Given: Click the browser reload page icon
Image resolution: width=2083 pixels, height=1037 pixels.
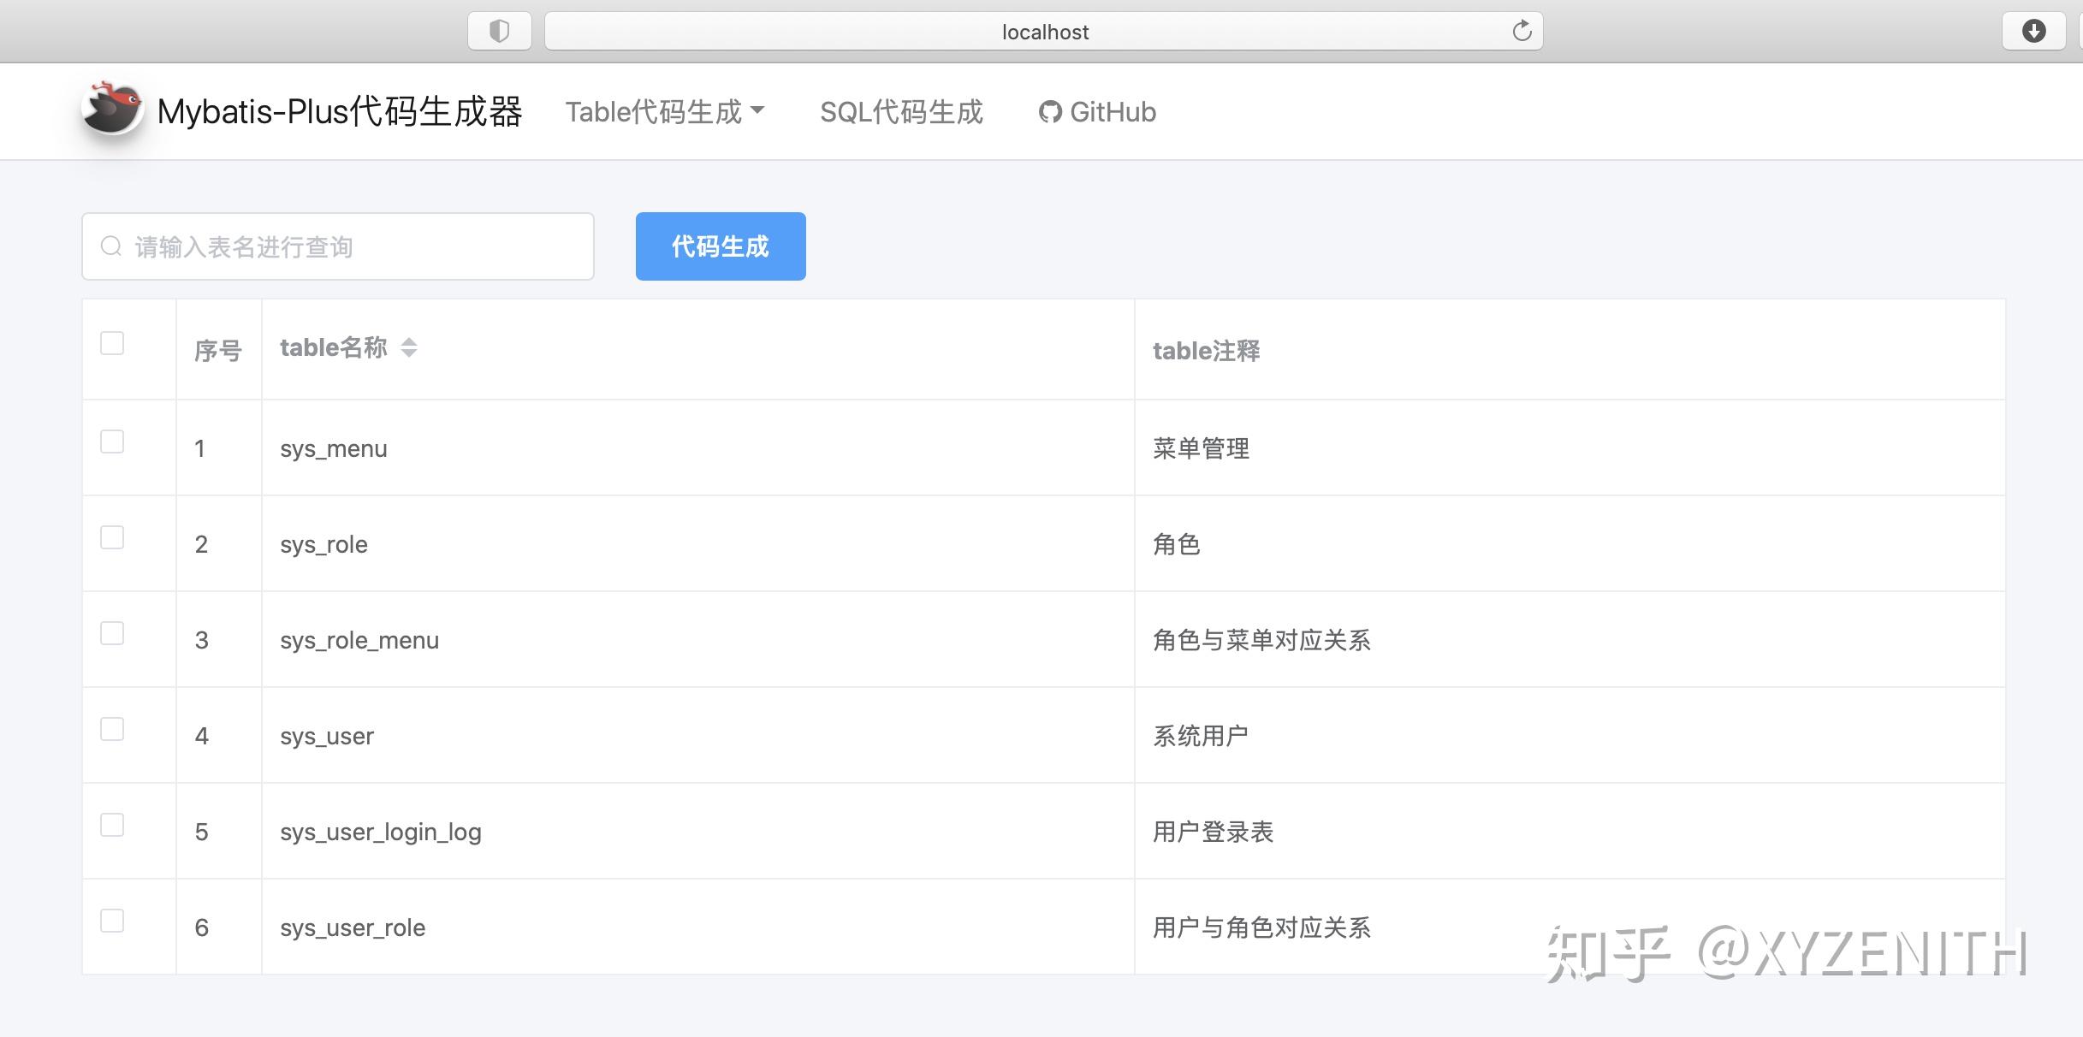Looking at the screenshot, I should coord(1522,32).
